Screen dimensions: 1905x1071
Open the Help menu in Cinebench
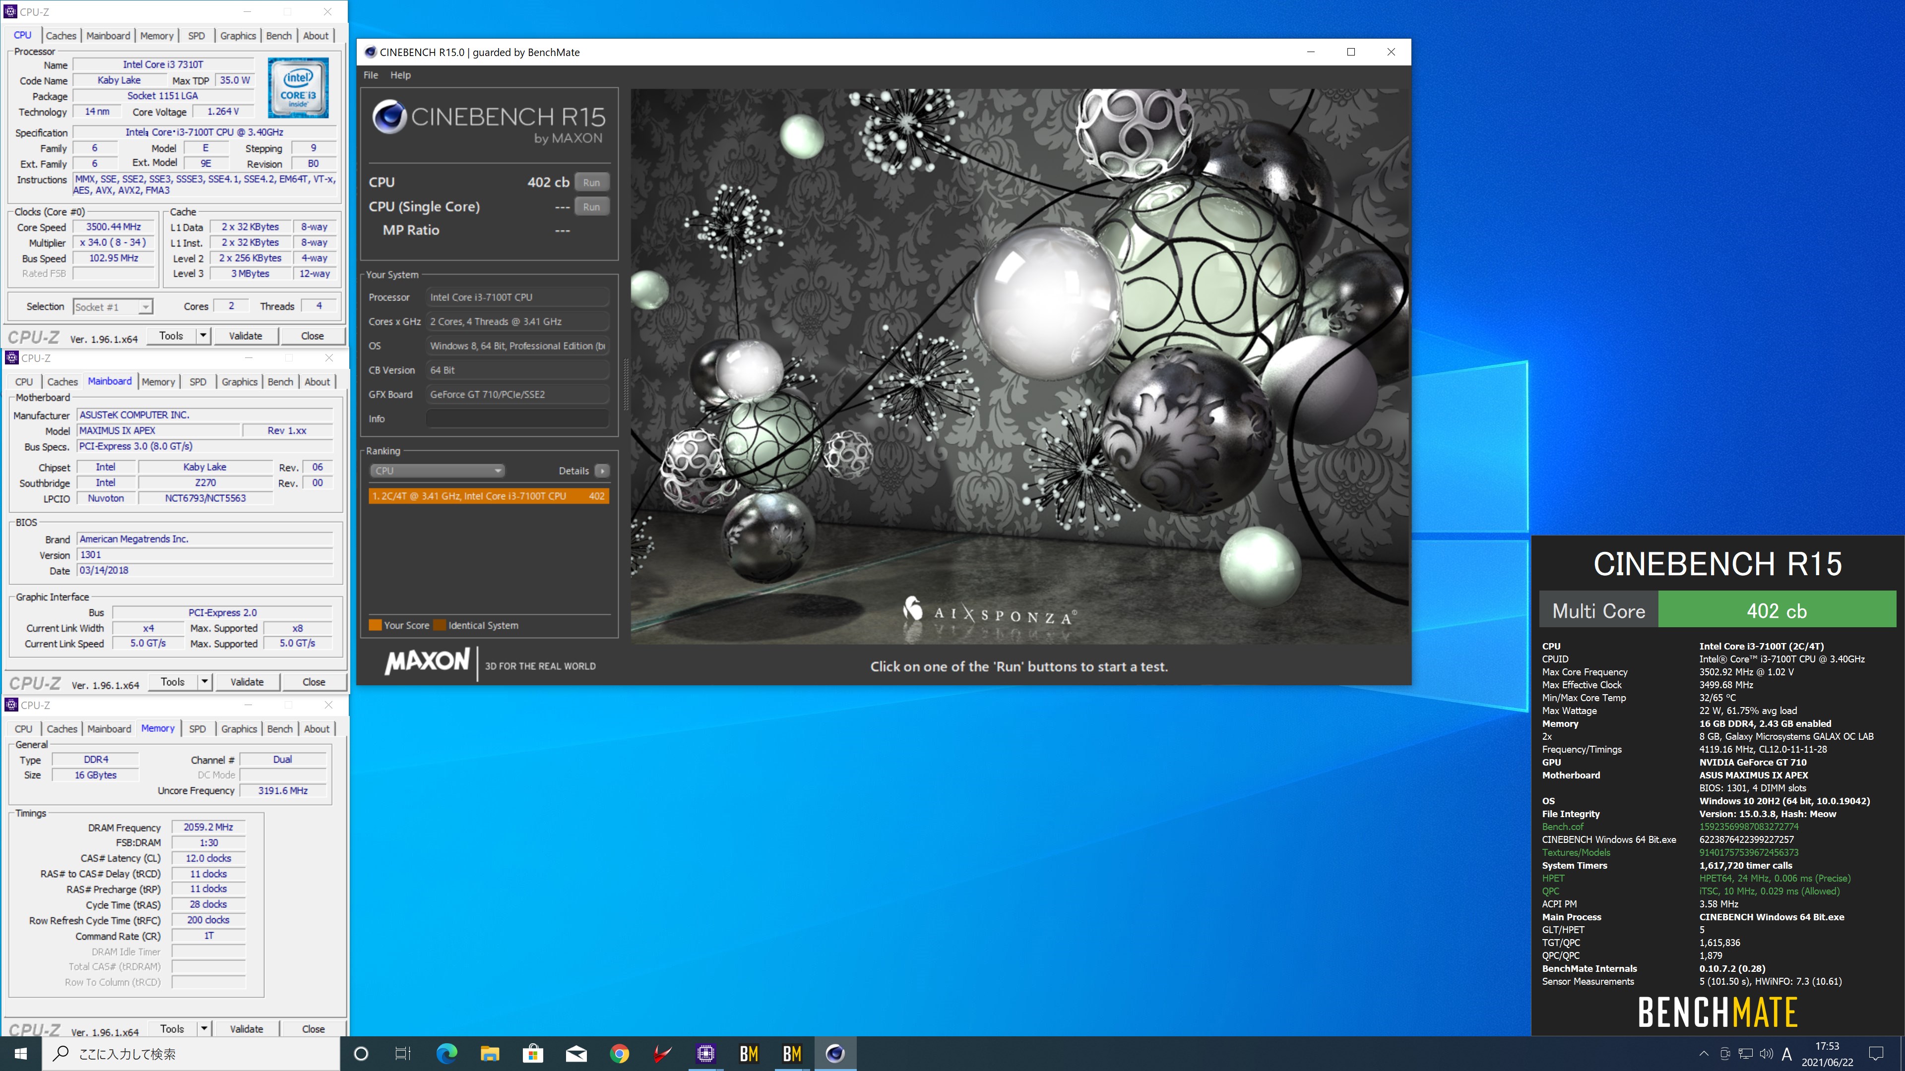[400, 75]
